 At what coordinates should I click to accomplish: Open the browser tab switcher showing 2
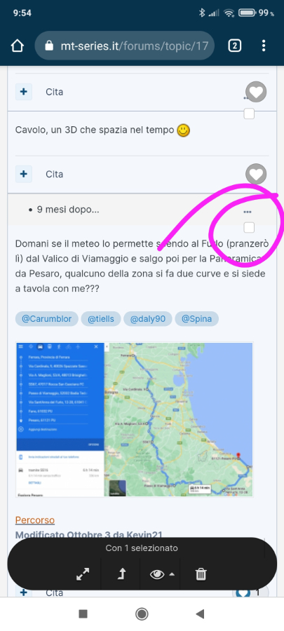234,46
